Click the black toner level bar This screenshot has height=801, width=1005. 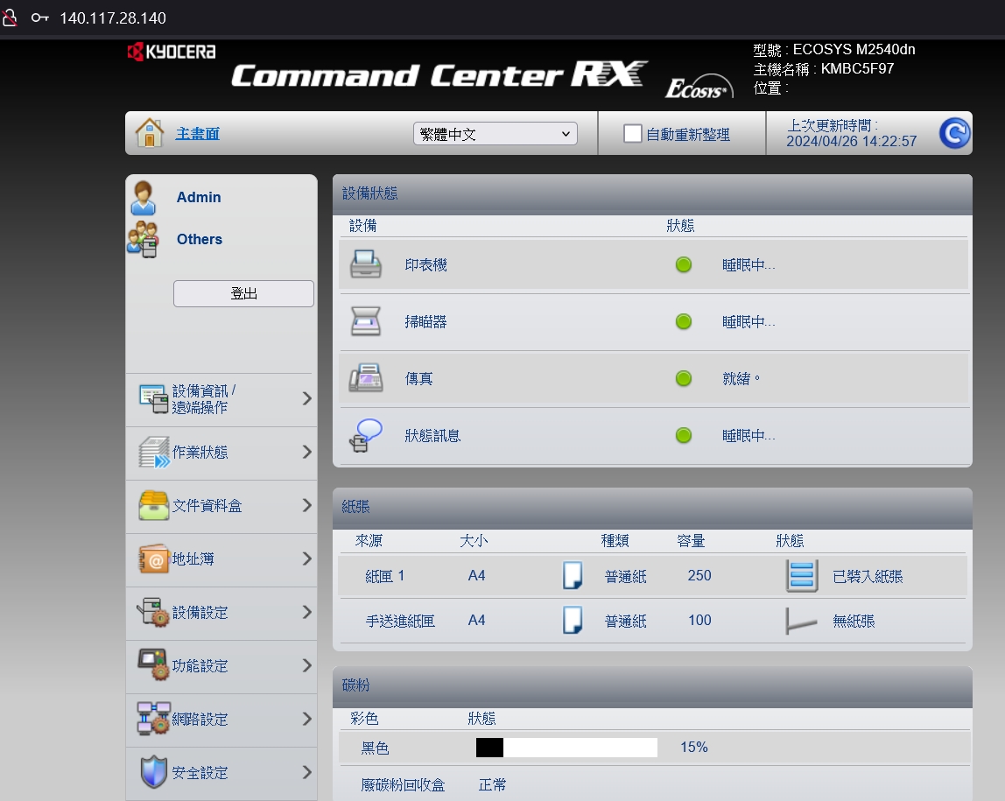click(566, 748)
